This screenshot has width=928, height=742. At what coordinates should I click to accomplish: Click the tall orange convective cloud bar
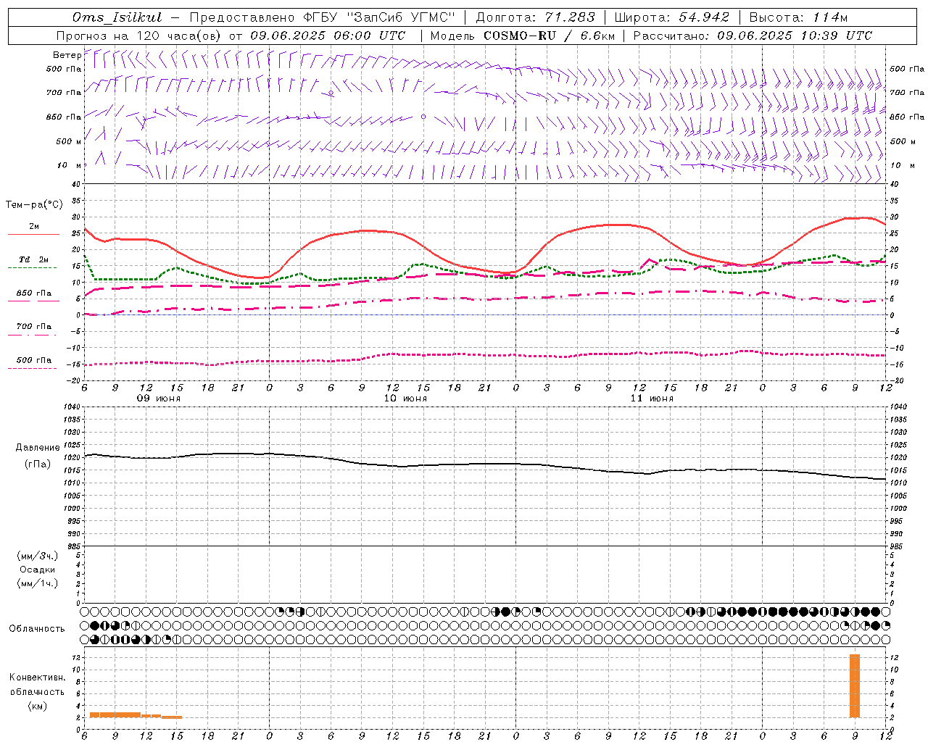point(855,685)
